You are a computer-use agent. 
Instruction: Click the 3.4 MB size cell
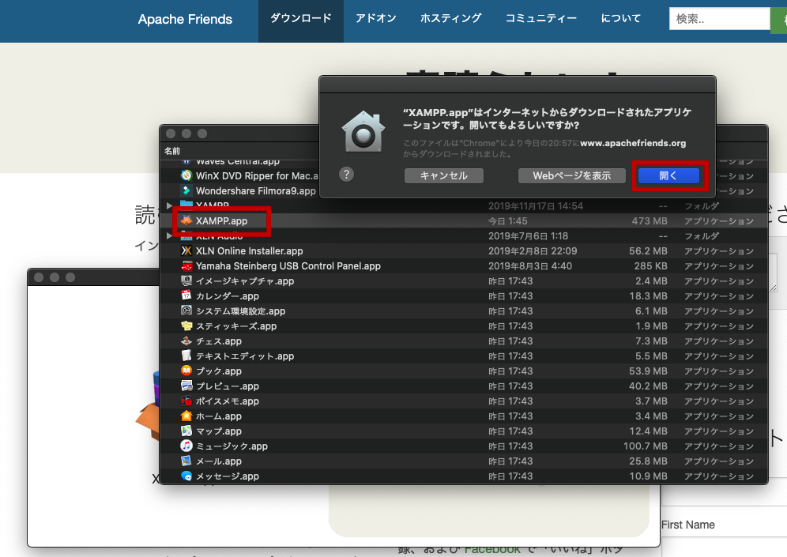tap(651, 416)
